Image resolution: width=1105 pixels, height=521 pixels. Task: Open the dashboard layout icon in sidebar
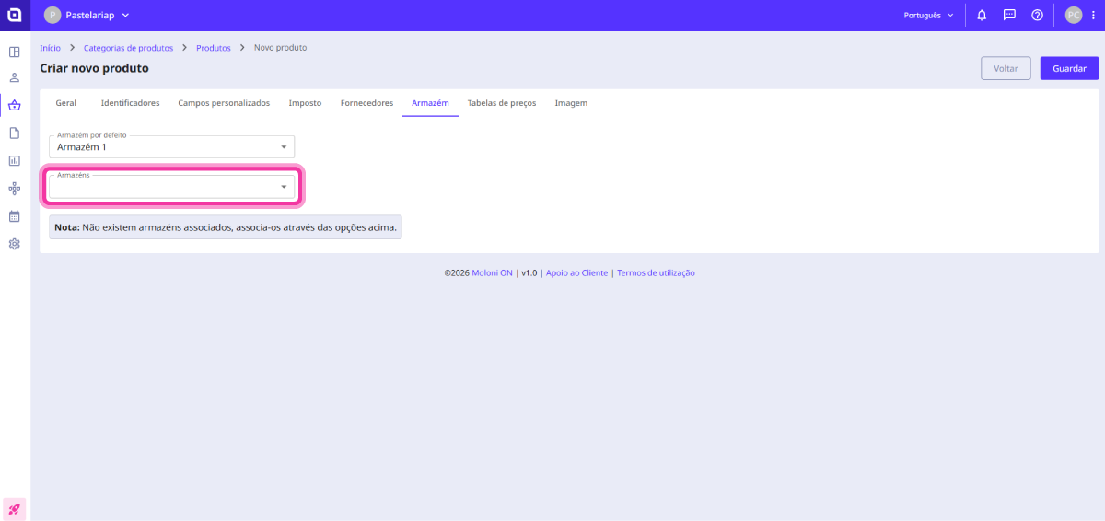tap(15, 52)
